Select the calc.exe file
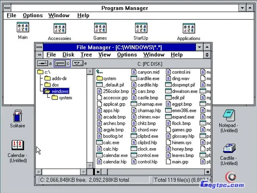This screenshot has height=193, width=257. click(111, 142)
